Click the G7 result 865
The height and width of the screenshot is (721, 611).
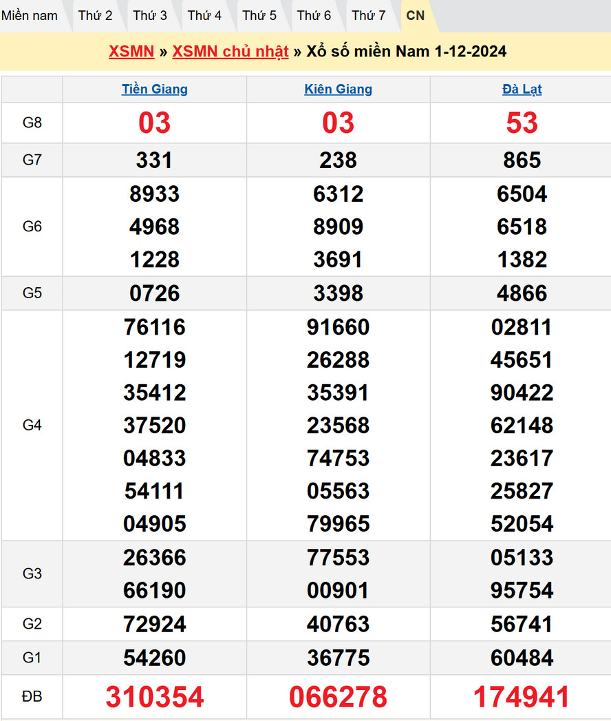[x=522, y=160]
